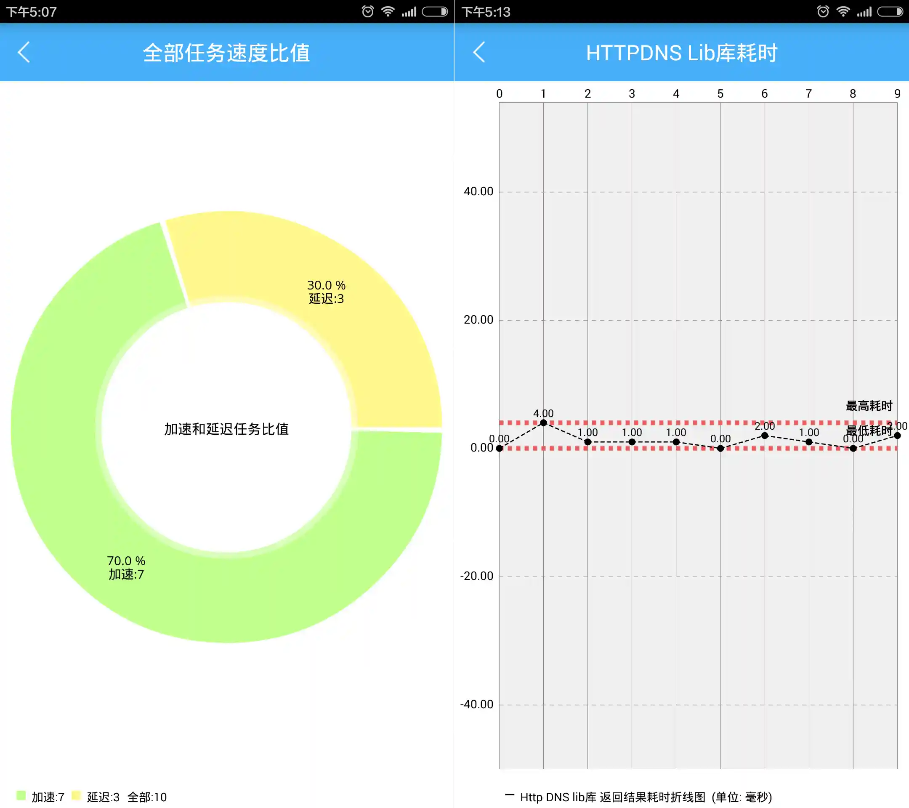
Task: Tap the 4.00 data point on line chart
Action: 543,423
